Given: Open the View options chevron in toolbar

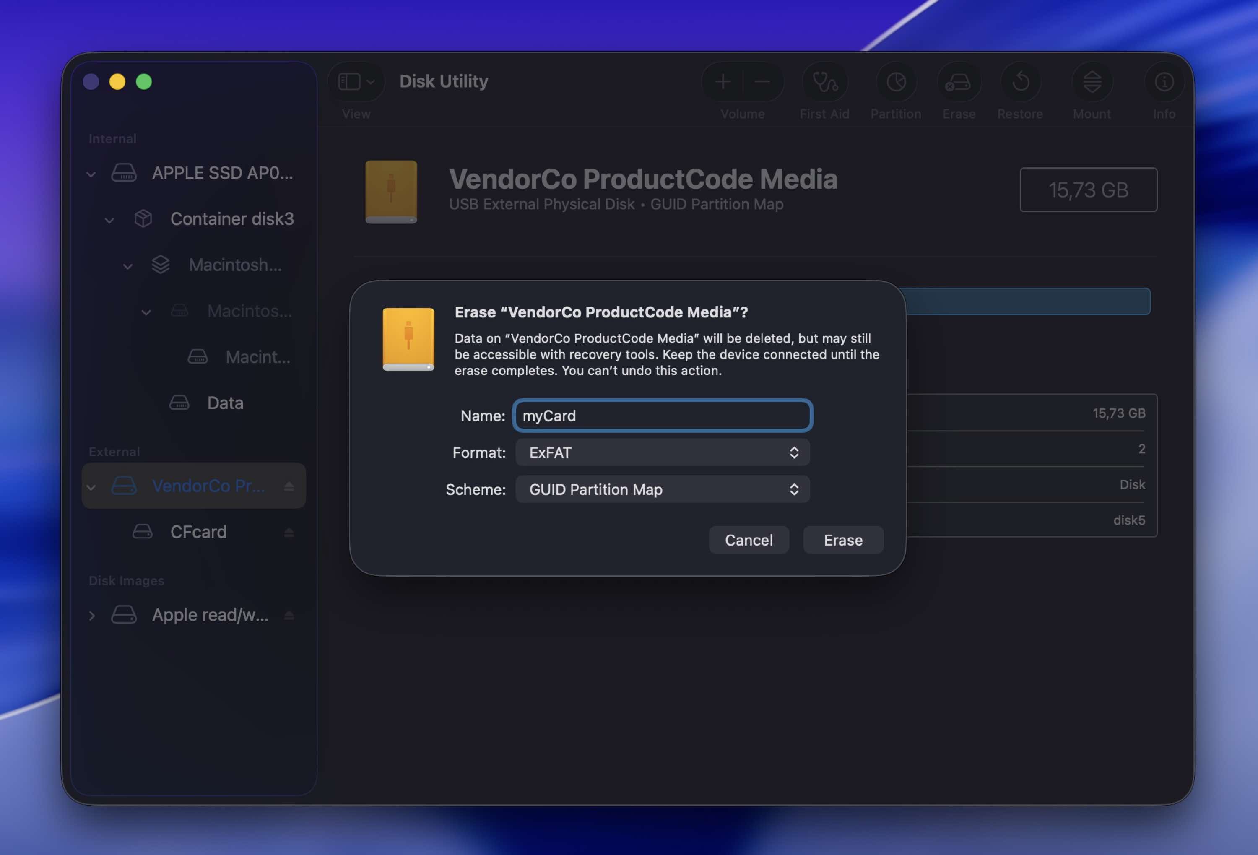Looking at the screenshot, I should tap(371, 82).
